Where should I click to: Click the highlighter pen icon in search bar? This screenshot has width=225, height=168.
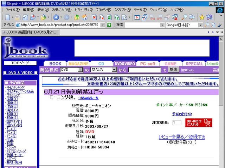click(x=219, y=25)
